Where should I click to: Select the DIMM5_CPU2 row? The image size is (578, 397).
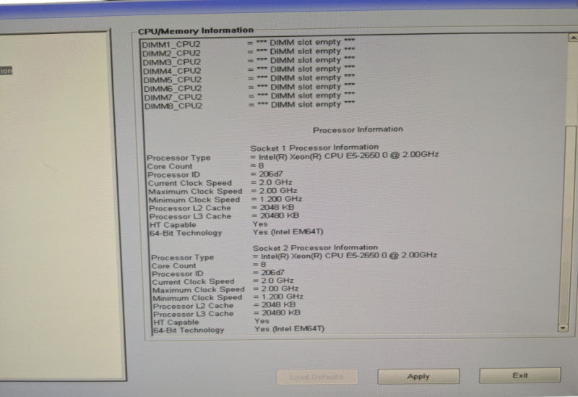pos(249,79)
